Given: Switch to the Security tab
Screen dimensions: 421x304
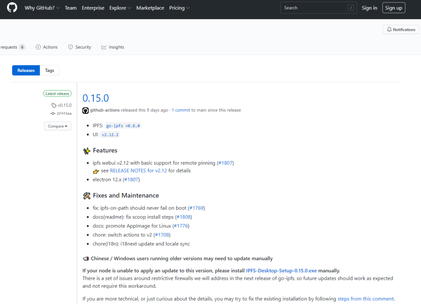Looking at the screenshot, I should click(80, 47).
